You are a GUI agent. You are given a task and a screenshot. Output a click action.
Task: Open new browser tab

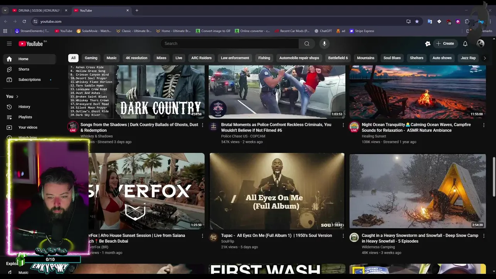point(137,10)
